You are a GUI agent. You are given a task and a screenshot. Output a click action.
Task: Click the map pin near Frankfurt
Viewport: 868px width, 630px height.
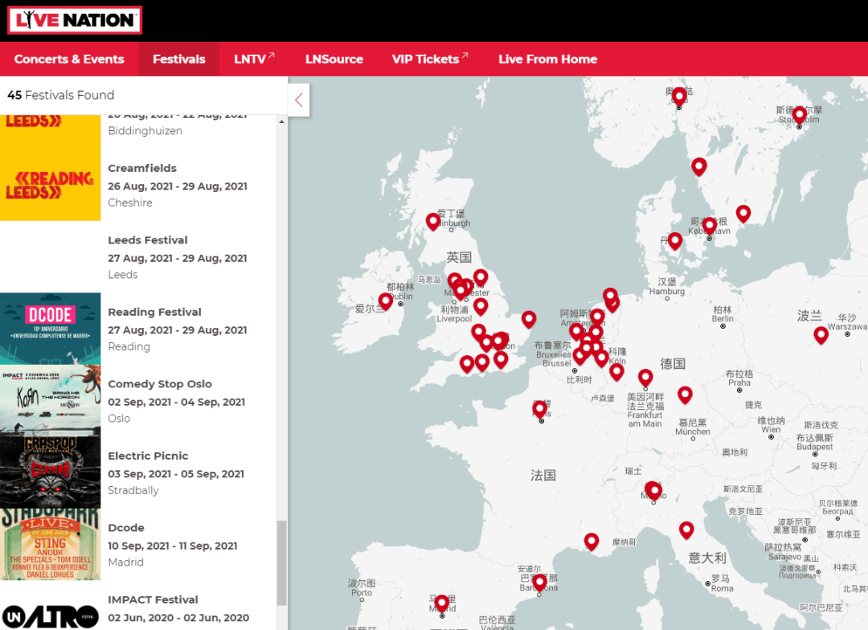tap(645, 378)
